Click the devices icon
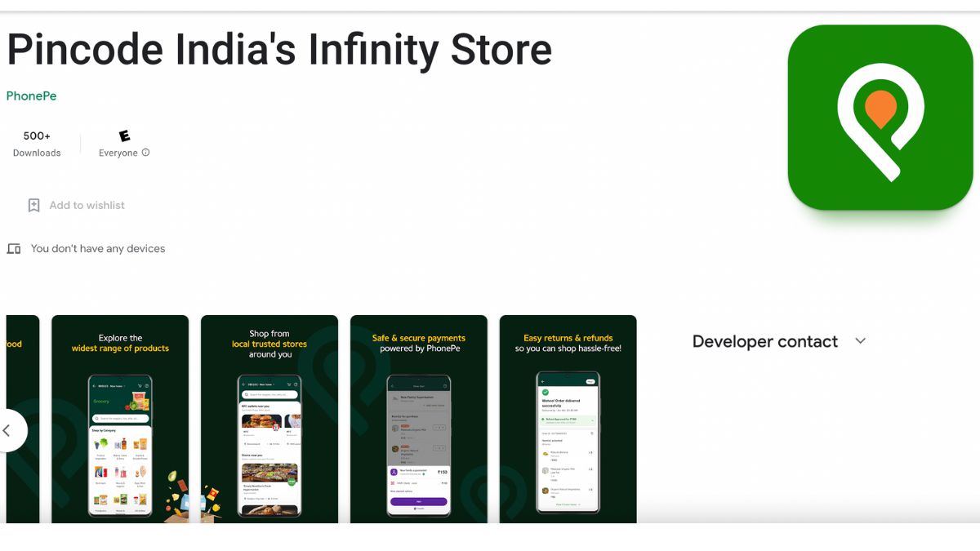 click(14, 249)
